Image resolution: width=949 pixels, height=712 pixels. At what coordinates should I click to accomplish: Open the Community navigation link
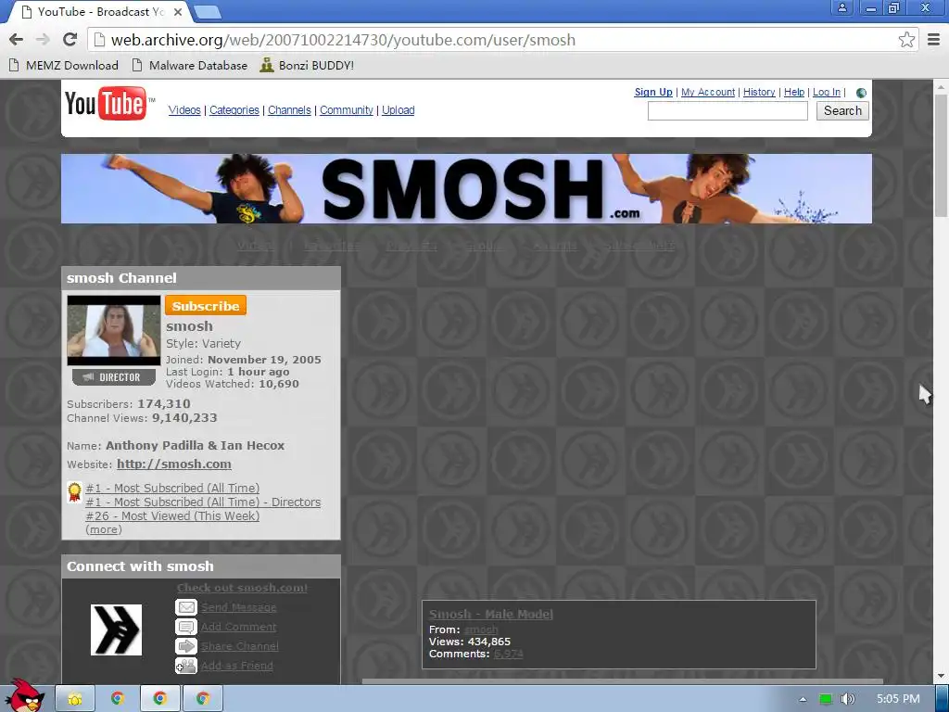click(x=347, y=110)
